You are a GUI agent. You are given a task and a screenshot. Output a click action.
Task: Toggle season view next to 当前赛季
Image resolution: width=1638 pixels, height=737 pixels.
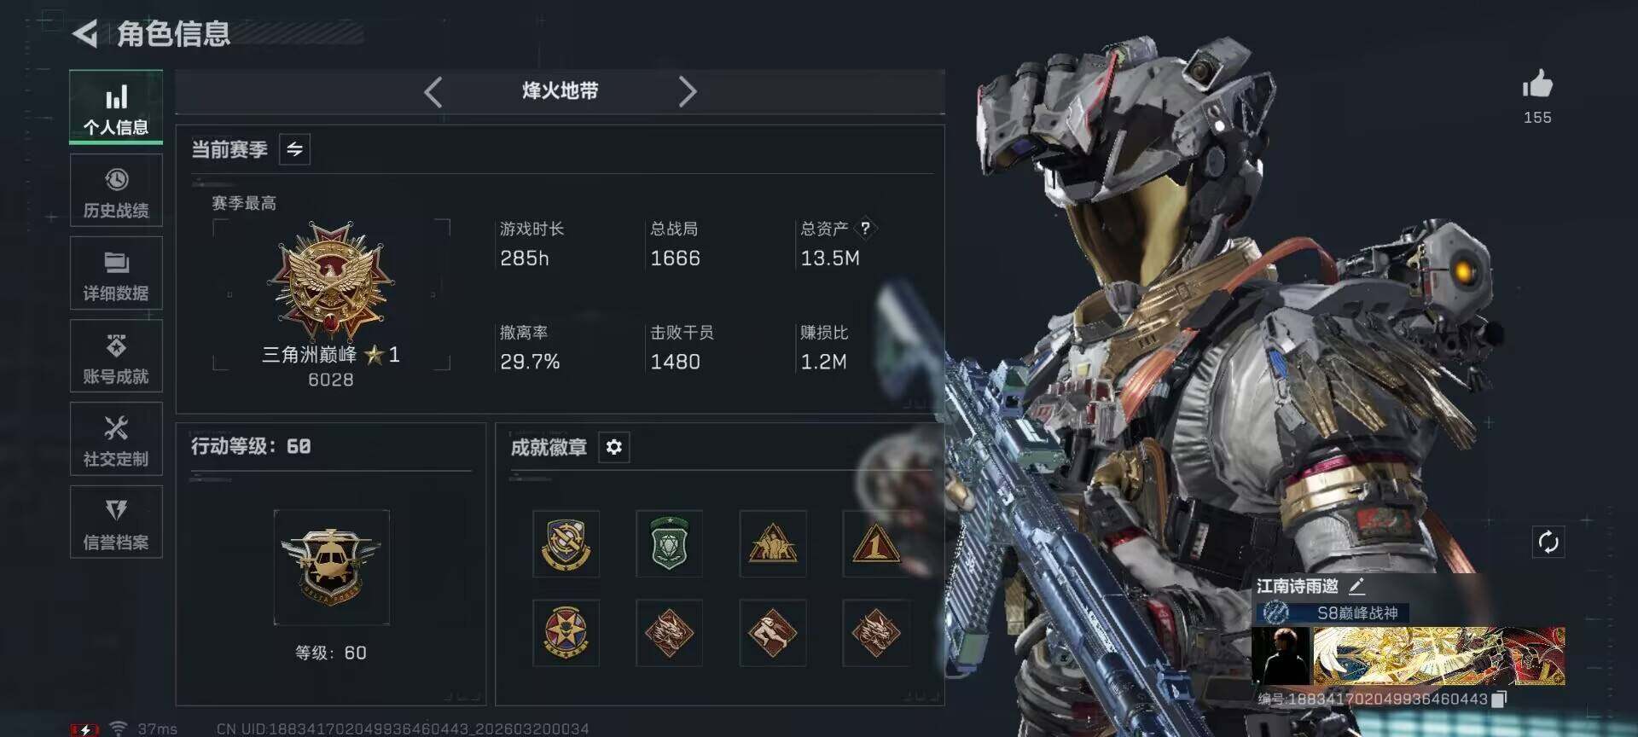294,149
